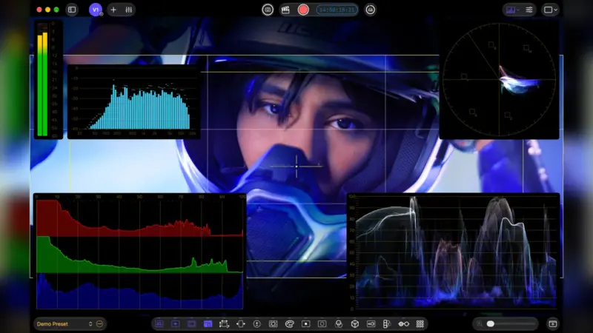This screenshot has width=593, height=333.
Task: Capture a still with the camera icon
Action: click(x=268, y=10)
